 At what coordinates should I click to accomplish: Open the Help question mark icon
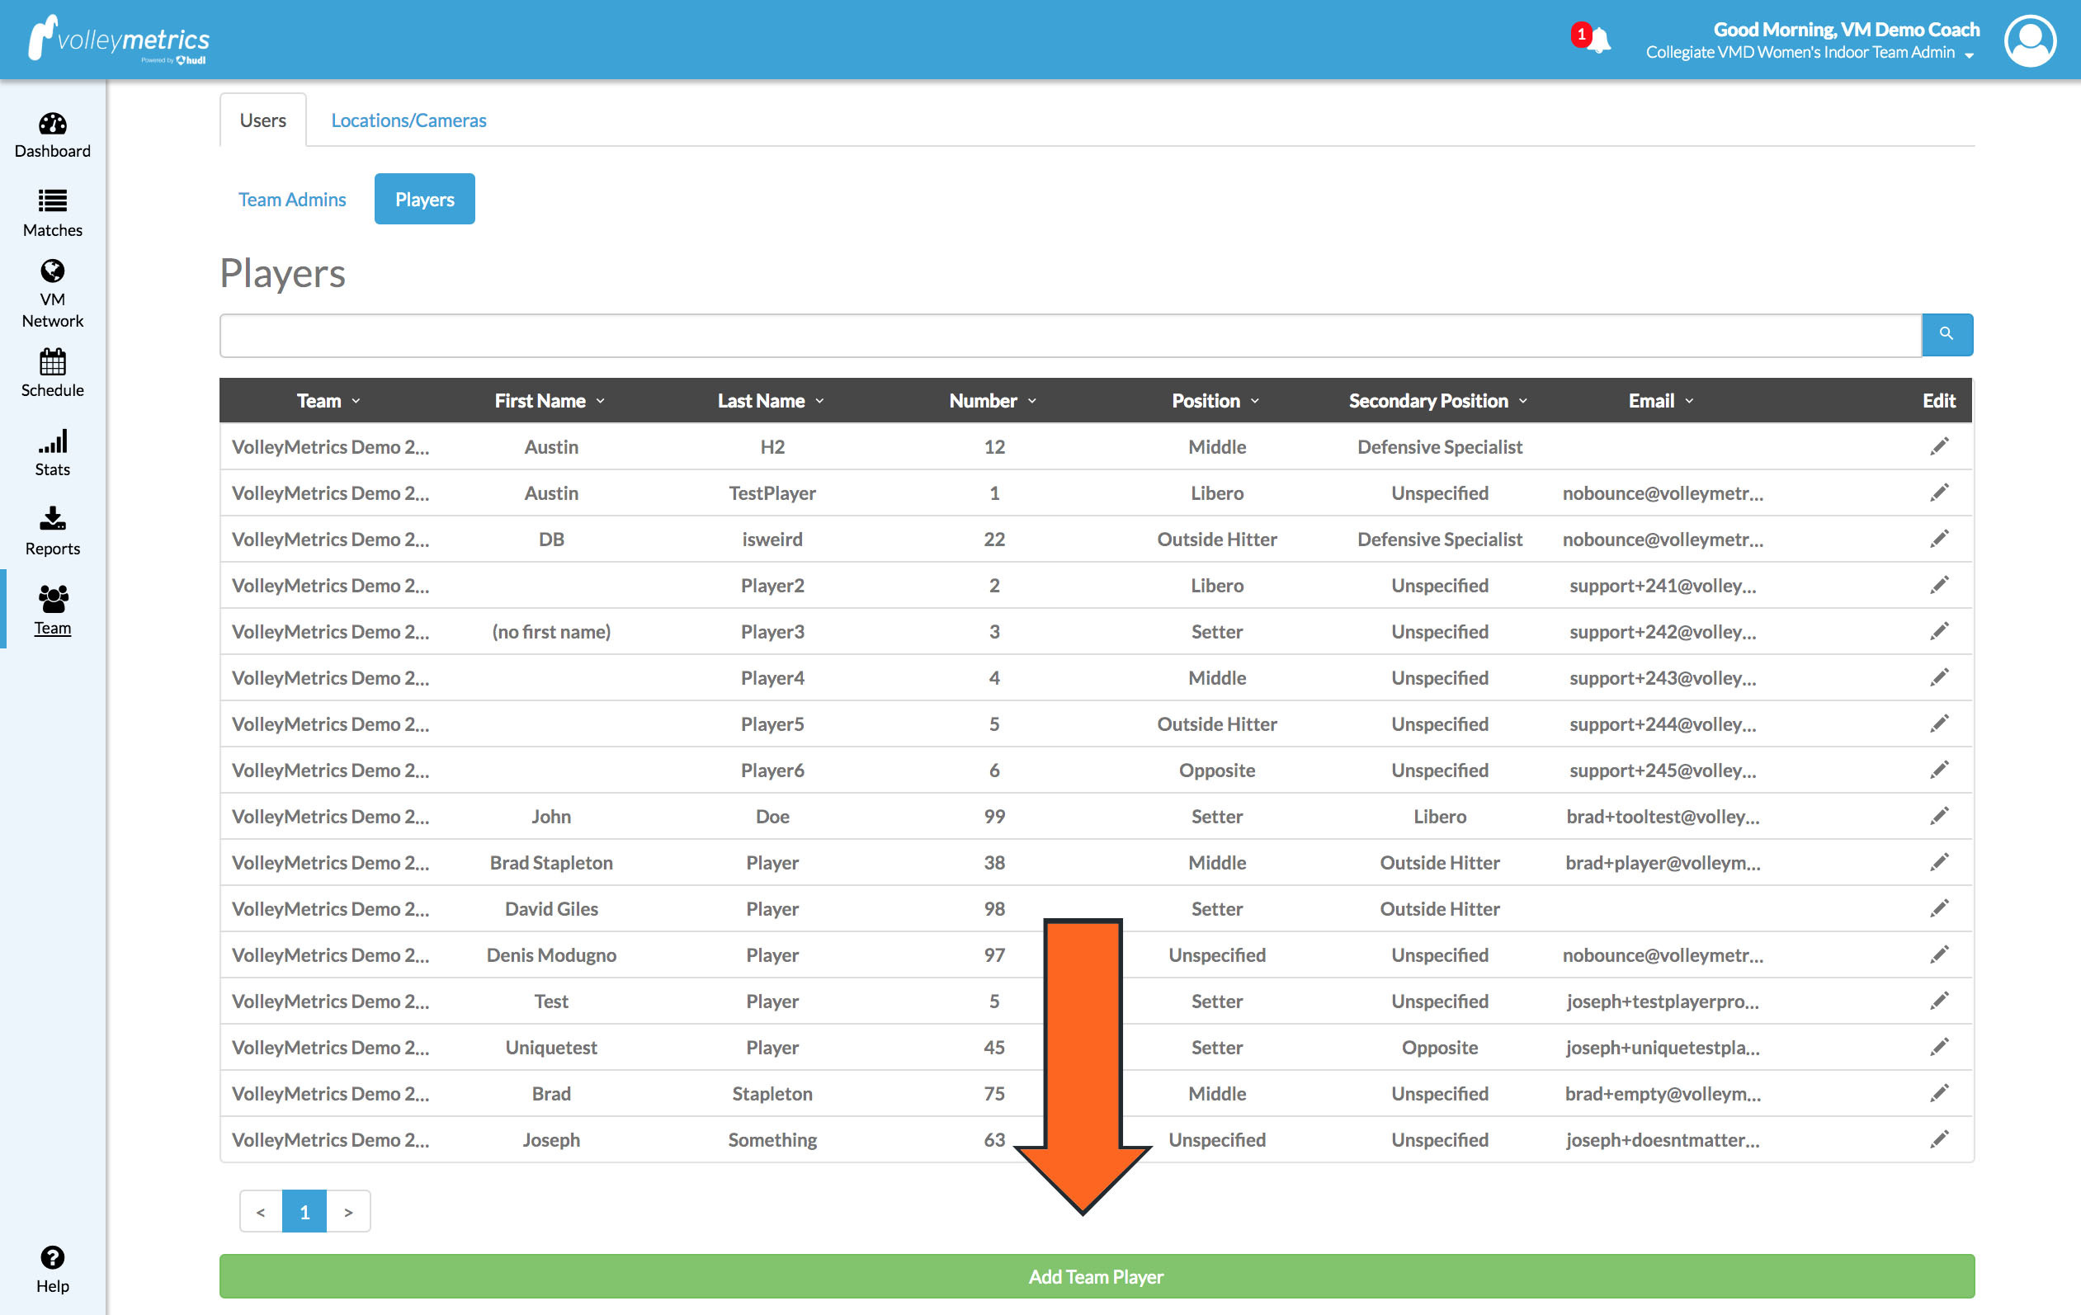click(52, 1257)
